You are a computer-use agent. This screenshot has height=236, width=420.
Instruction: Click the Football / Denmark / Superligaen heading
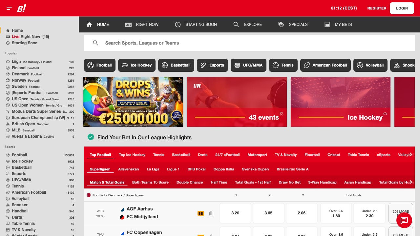[x=118, y=195]
